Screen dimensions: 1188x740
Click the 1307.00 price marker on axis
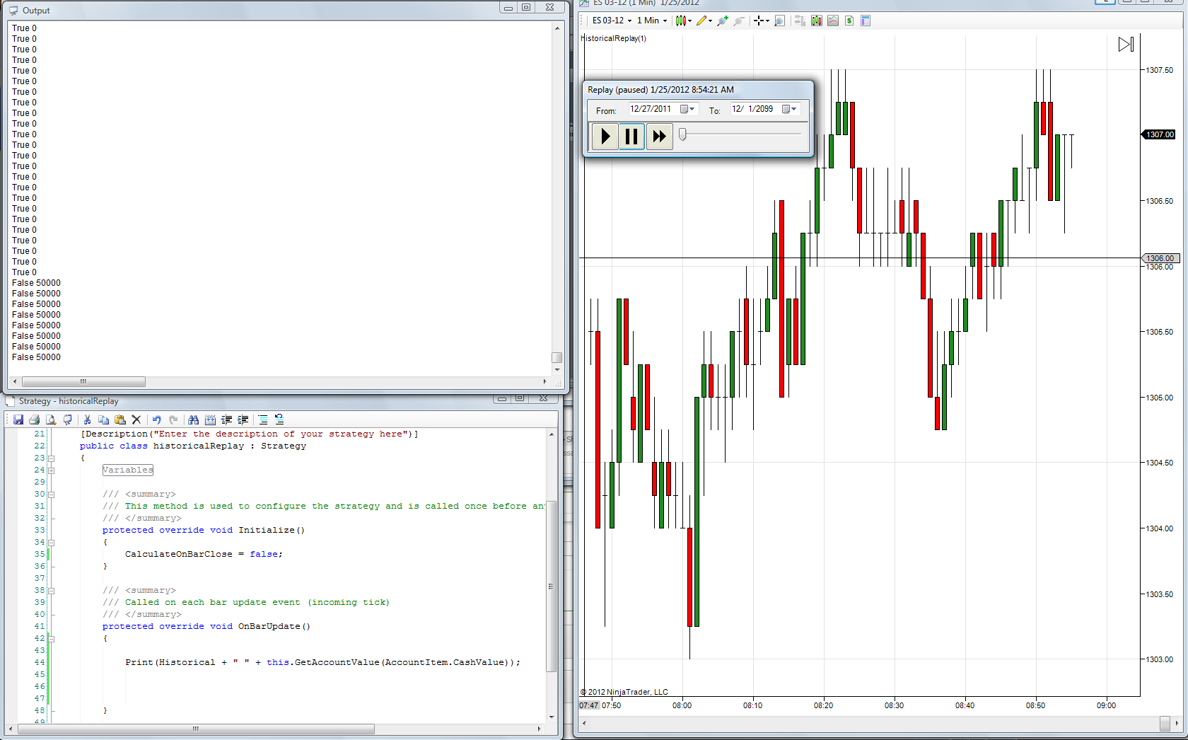tap(1159, 134)
